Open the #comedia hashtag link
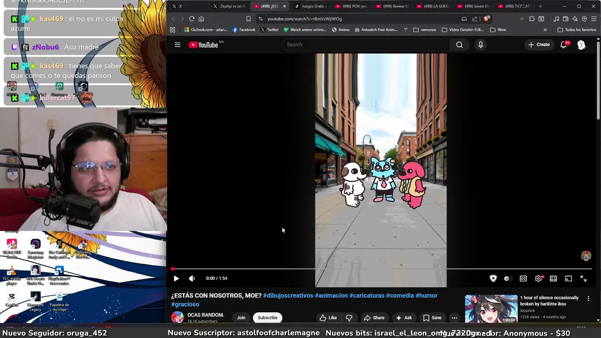Screen dimensions: 601x338 400,296
